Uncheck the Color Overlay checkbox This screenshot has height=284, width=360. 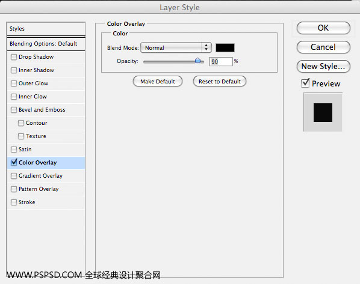tap(14, 162)
